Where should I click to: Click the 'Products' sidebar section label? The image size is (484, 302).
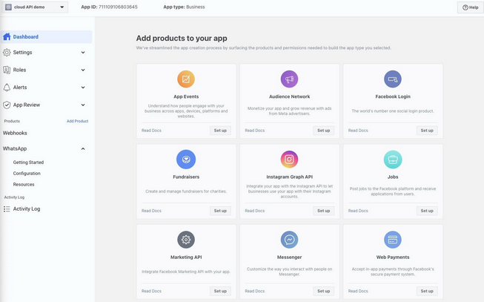(12, 121)
